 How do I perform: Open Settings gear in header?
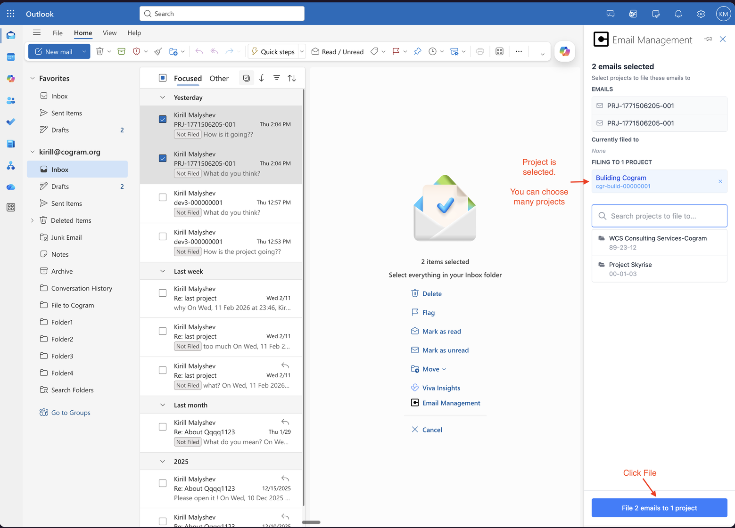point(701,14)
